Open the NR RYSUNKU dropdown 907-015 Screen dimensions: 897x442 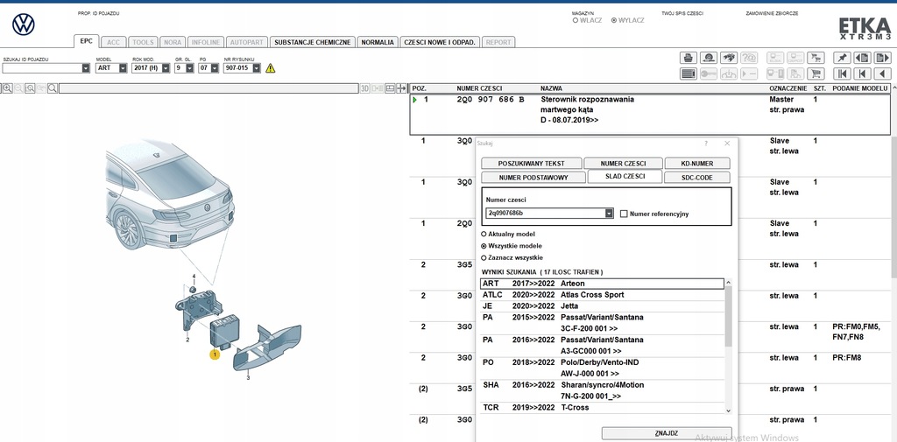click(257, 67)
